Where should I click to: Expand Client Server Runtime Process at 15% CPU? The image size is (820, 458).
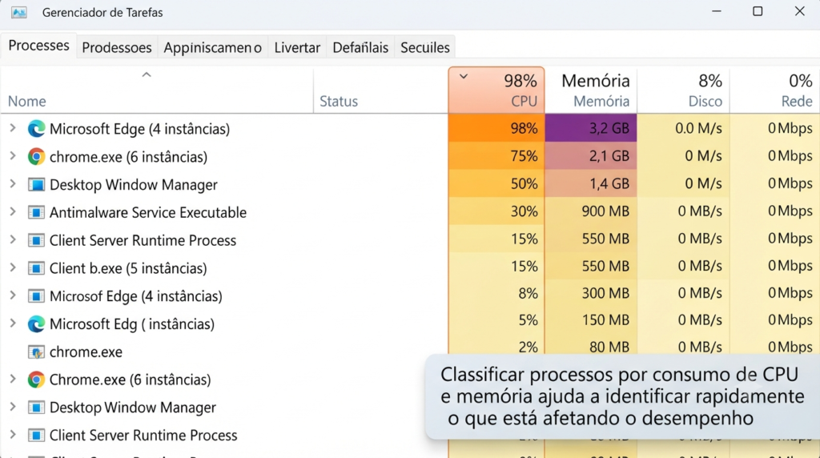click(x=13, y=239)
